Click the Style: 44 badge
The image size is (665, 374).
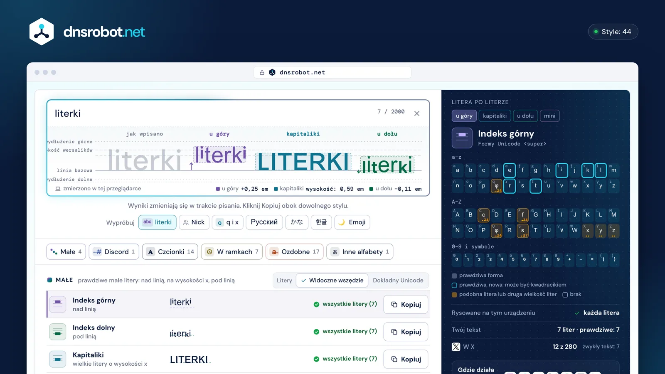click(x=613, y=32)
